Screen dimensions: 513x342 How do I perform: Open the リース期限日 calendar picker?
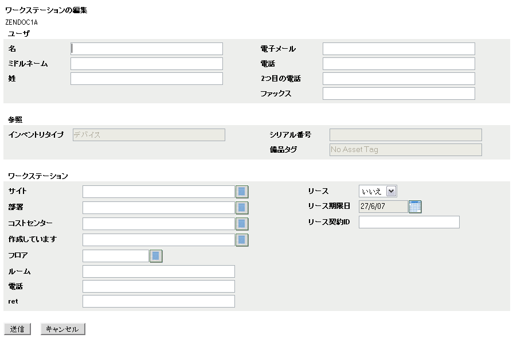415,207
